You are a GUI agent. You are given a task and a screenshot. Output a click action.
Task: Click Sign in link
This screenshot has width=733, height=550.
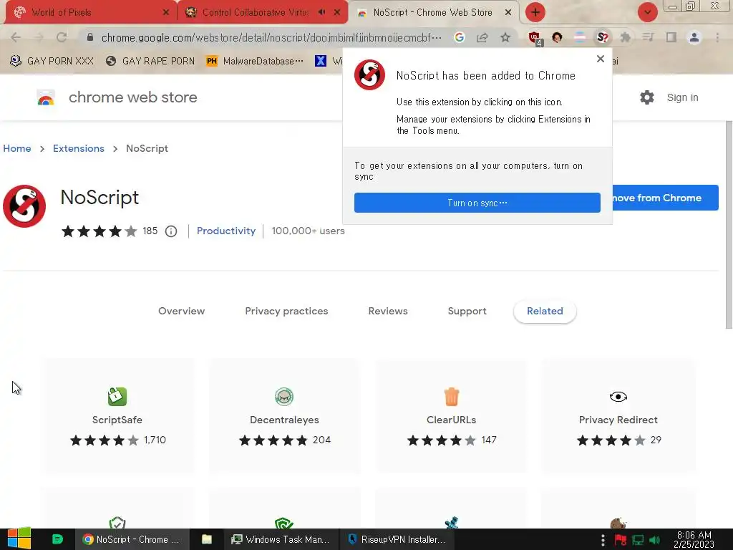coord(682,97)
